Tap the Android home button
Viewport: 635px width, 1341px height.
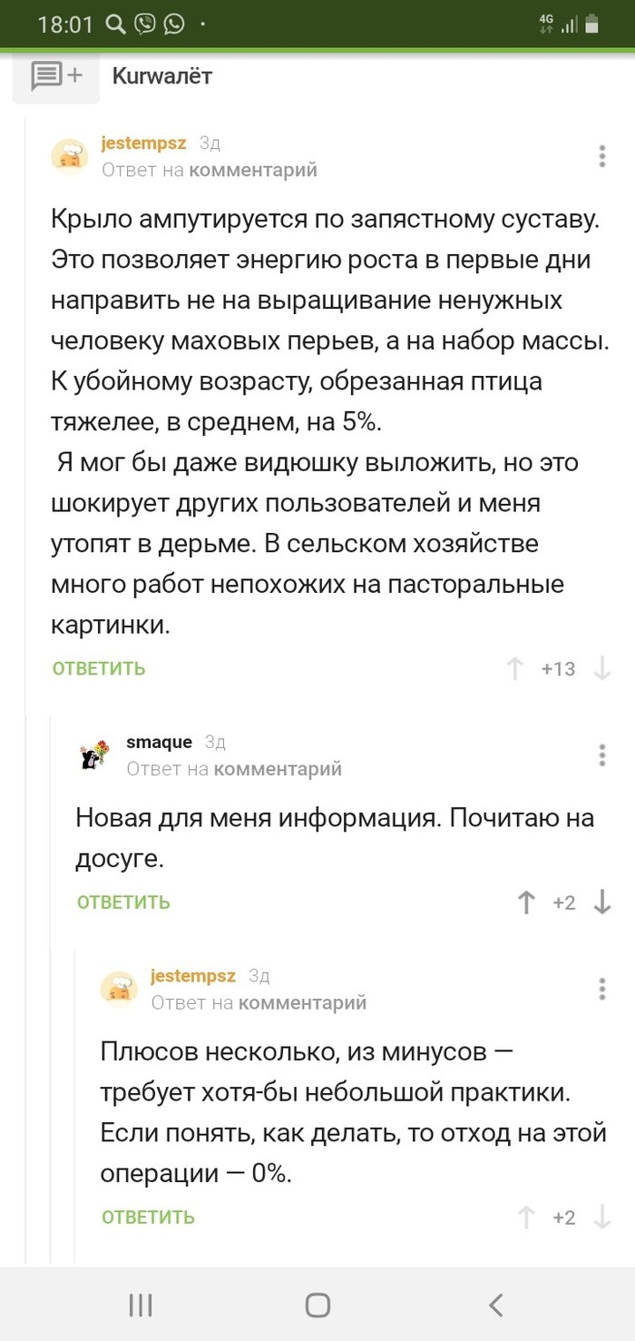point(317,1305)
